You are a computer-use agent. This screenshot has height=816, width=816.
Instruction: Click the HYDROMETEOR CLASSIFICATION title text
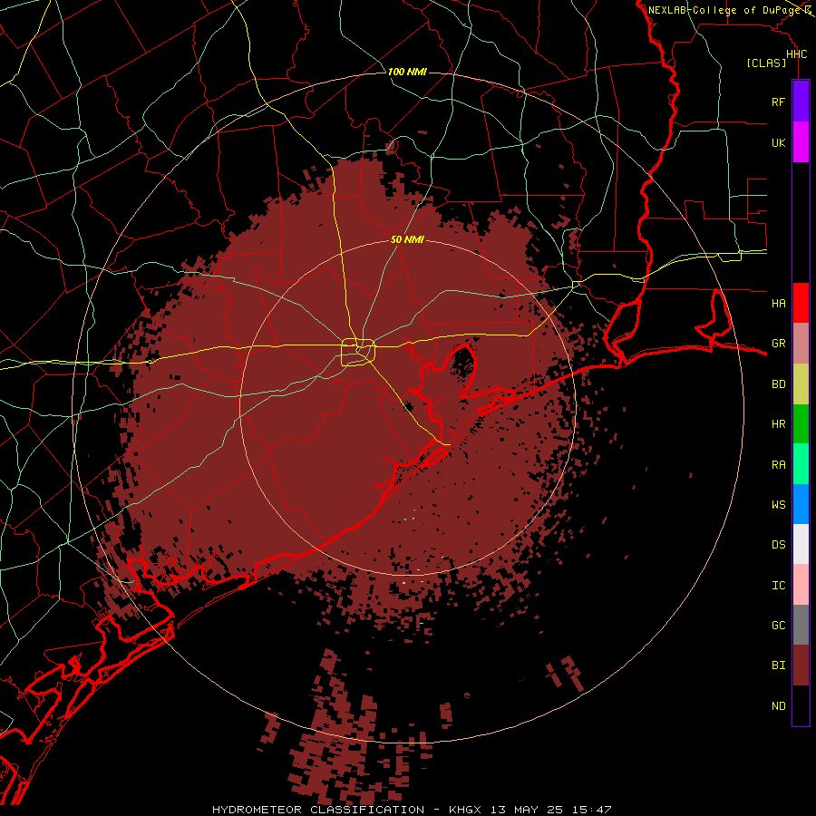[318, 810]
